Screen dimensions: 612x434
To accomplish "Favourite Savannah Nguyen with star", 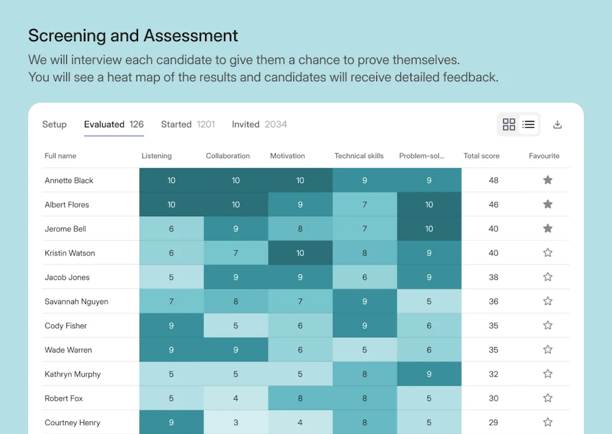I will [547, 301].
